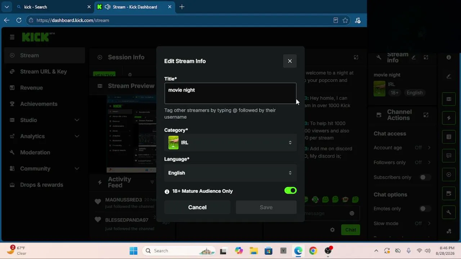Go to Stream in the sidebar

pos(45,55)
